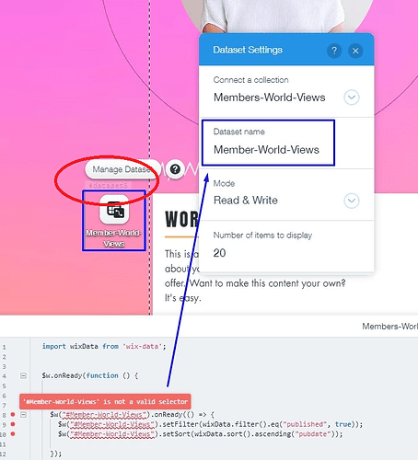Collapse the code fold on line 8

(x=23, y=415)
